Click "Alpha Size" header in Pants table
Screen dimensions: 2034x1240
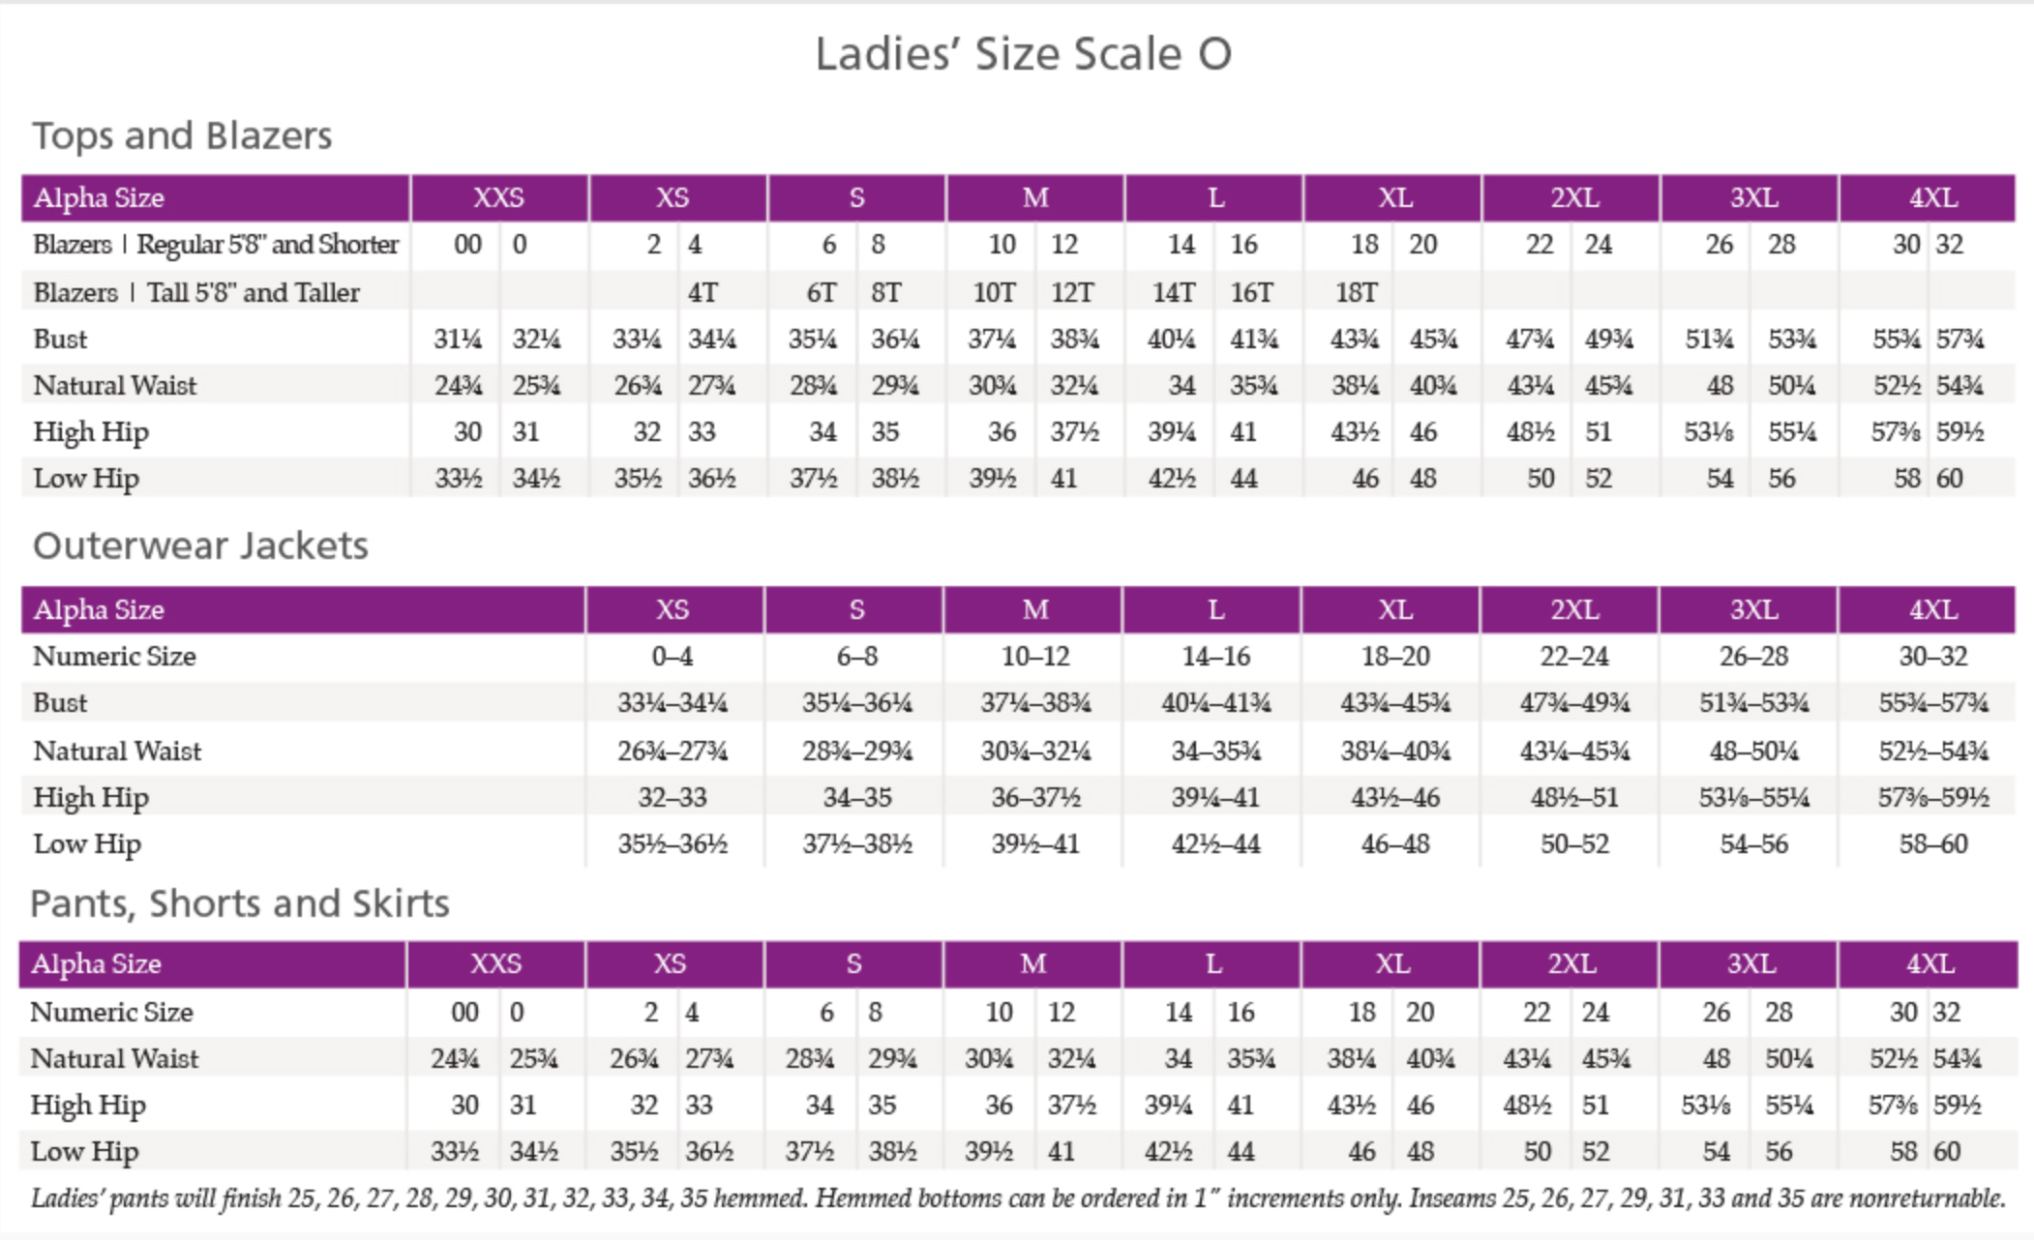pos(96,964)
